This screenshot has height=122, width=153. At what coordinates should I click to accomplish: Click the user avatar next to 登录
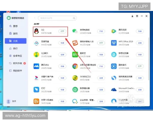(8, 101)
